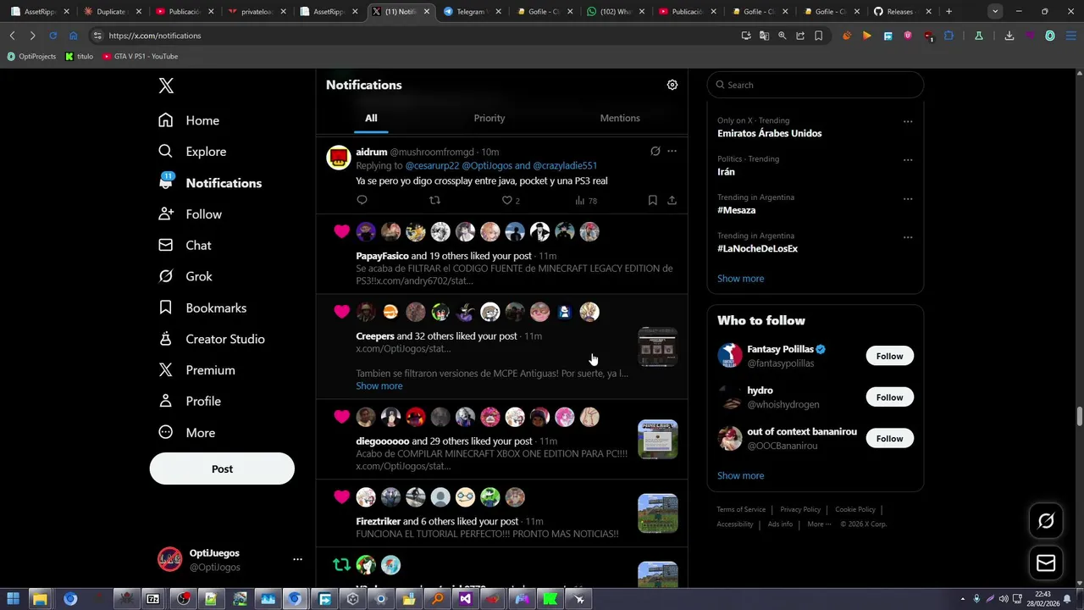The image size is (1084, 610).
Task: Open options for #Mesaza trend
Action: 908,198
